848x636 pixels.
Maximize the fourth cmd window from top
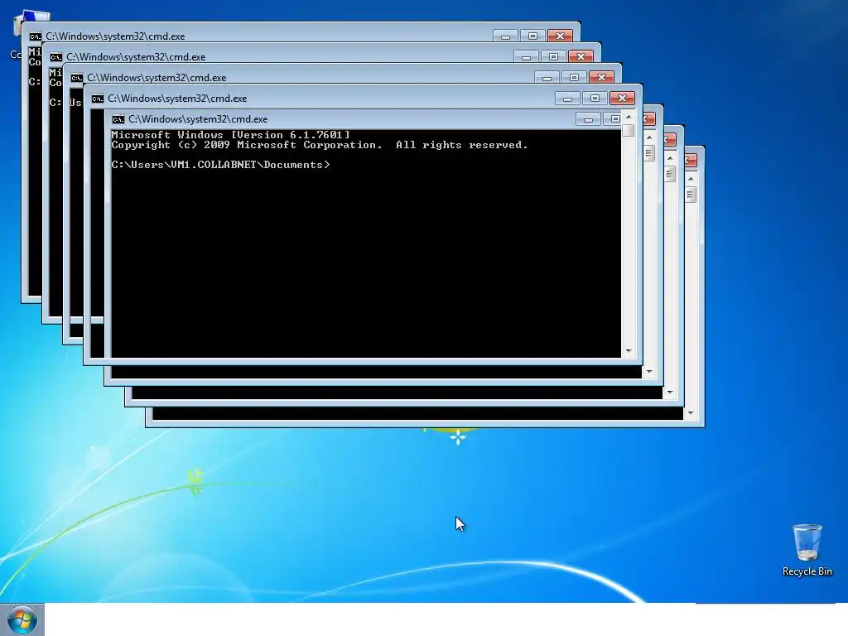pyautogui.click(x=595, y=98)
